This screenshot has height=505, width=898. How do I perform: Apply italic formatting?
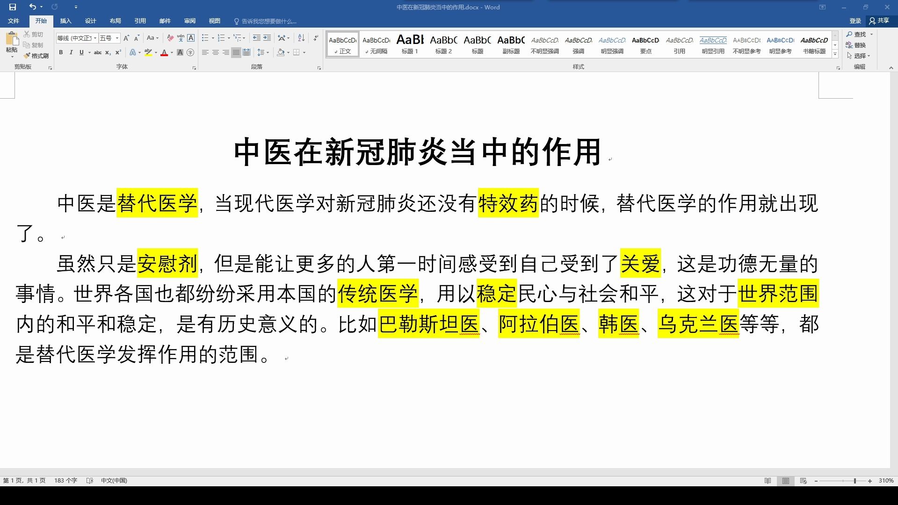tap(71, 52)
